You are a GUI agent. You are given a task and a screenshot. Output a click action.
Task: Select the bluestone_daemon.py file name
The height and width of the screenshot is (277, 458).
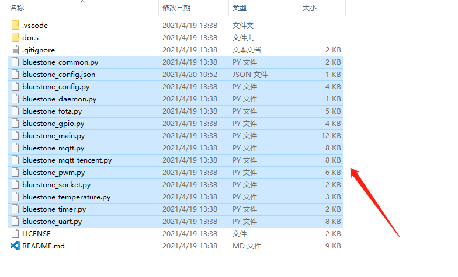coord(60,99)
